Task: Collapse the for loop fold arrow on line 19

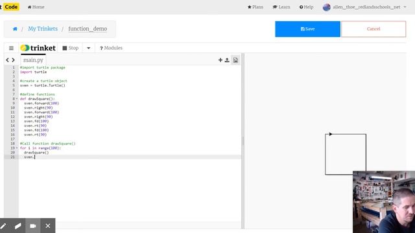Action: pyautogui.click(x=17, y=148)
